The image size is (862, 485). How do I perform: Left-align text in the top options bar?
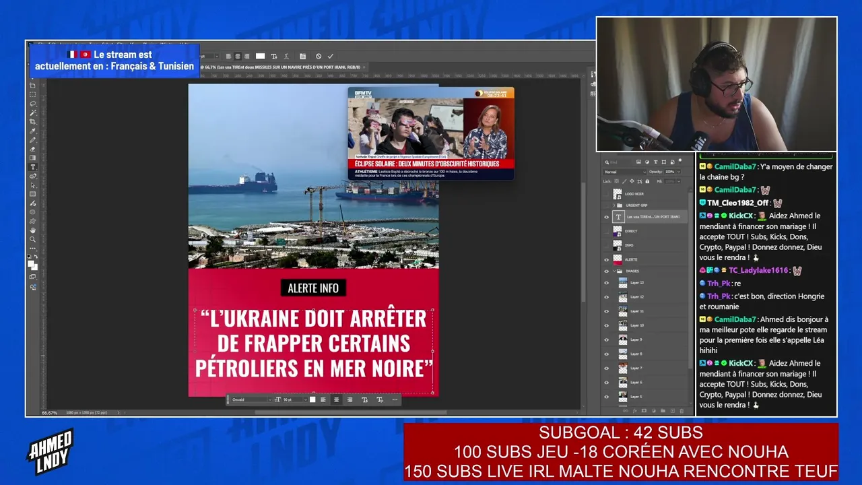229,56
